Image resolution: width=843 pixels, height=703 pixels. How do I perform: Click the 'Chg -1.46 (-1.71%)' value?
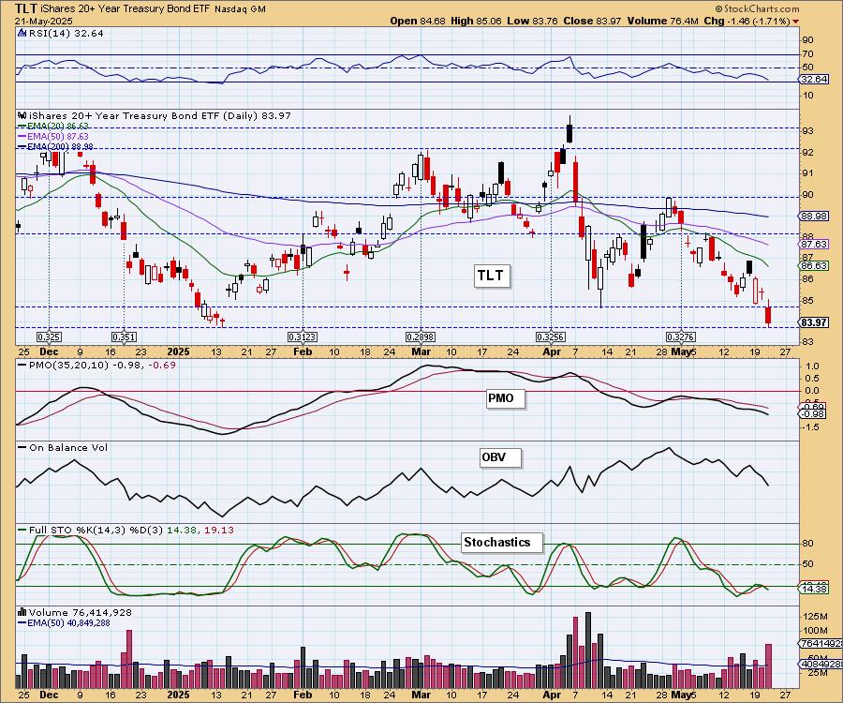coord(747,21)
